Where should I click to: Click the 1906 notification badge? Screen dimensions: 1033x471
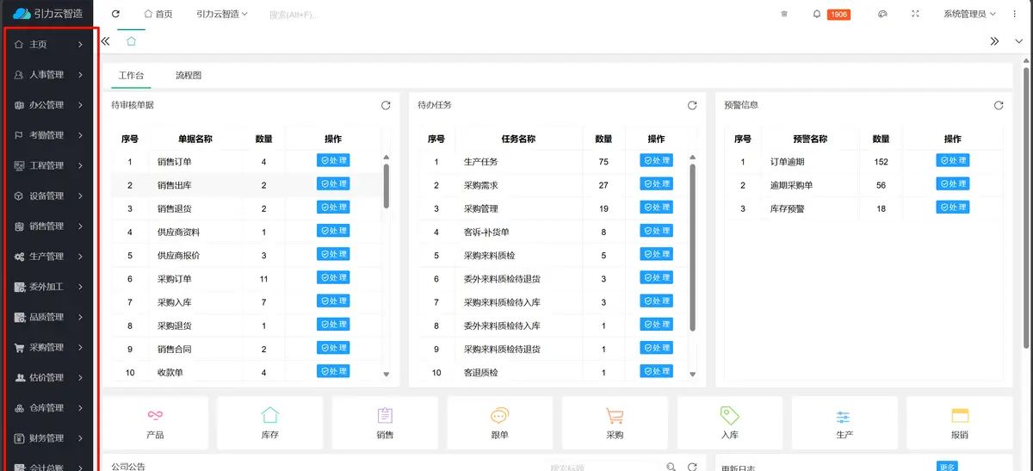click(x=838, y=15)
